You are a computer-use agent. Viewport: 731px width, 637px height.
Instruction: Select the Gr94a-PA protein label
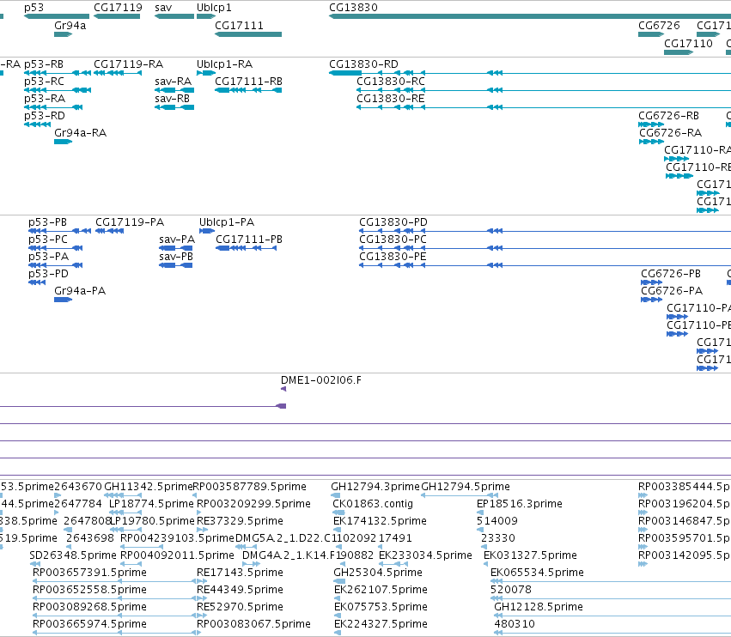80,291
